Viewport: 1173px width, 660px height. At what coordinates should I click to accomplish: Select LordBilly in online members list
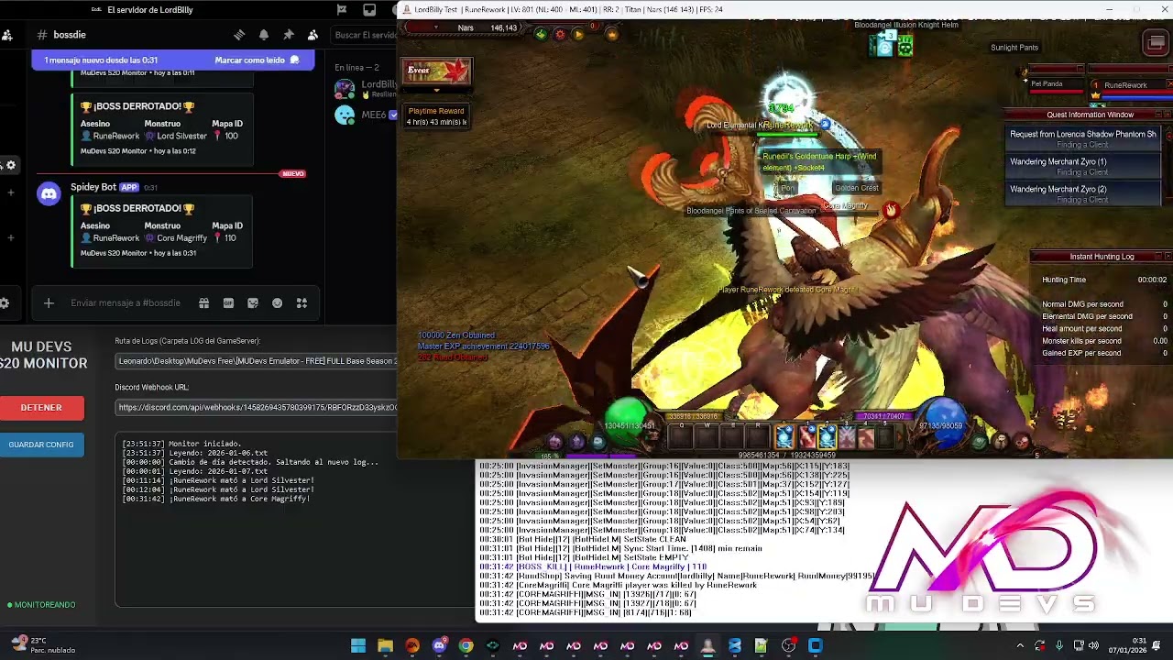coord(365,89)
